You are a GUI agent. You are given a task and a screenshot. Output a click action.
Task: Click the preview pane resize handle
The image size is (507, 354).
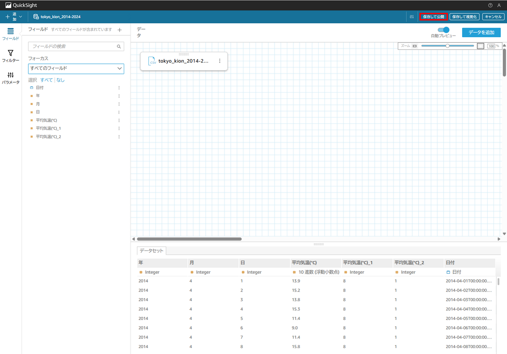(319, 244)
